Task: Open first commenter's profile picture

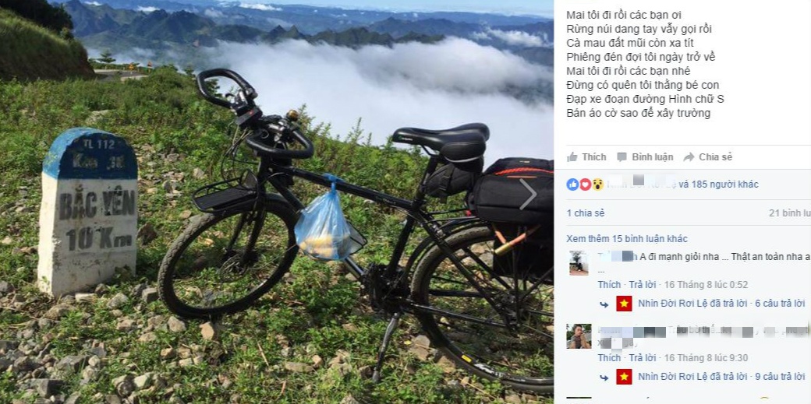Action: coord(579,263)
